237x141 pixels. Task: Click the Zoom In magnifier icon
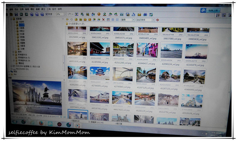point(32,14)
